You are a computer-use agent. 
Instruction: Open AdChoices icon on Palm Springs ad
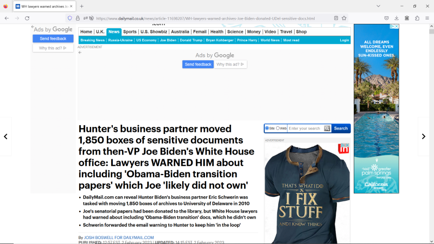point(392,26)
